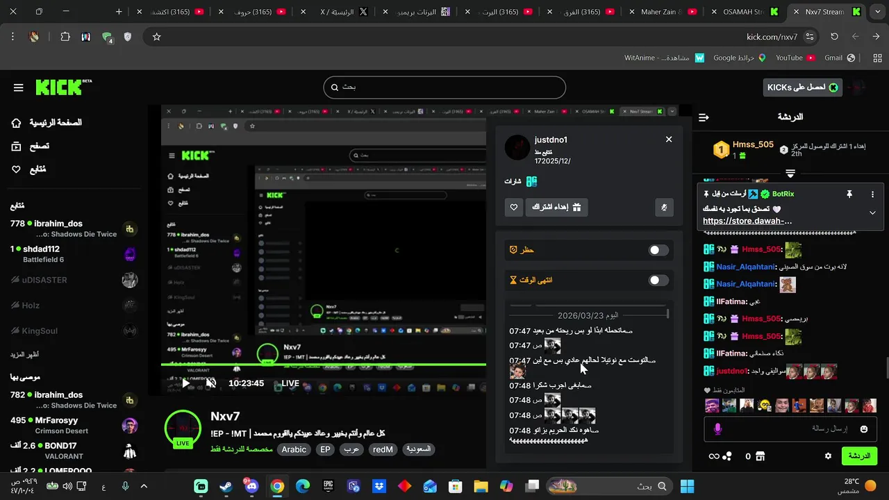Click the green chat send button

859,456
